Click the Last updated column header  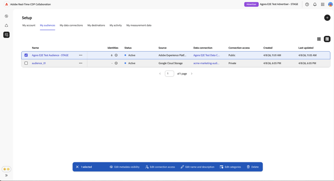click(306, 48)
